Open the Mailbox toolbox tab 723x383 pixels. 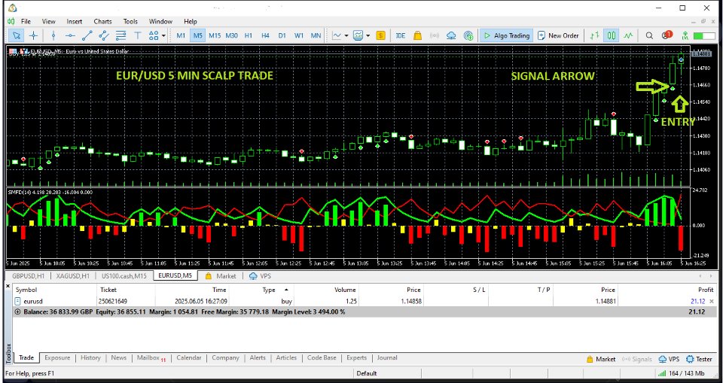point(151,357)
